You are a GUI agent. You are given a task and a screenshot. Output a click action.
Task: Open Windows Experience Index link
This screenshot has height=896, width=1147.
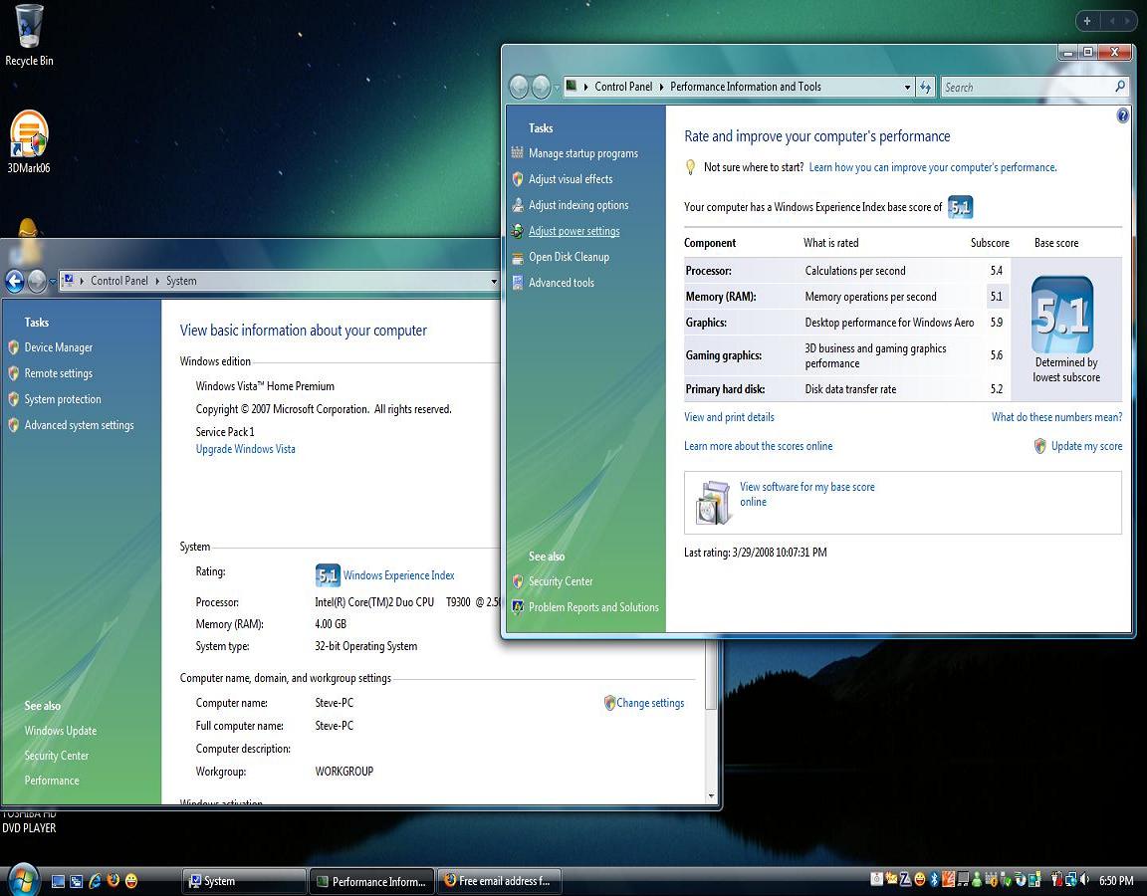click(x=398, y=575)
